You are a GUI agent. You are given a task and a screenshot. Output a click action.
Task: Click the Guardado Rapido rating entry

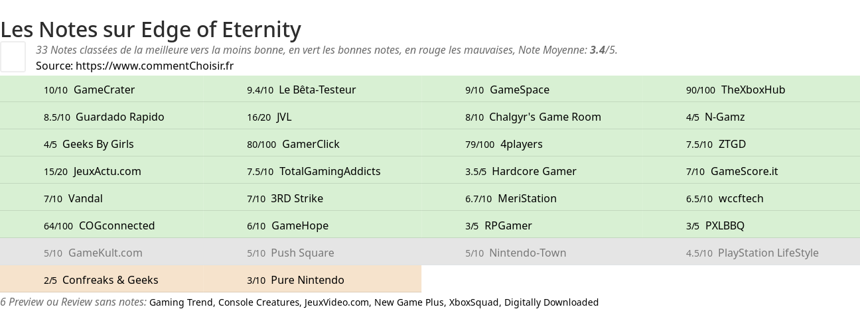pos(104,117)
